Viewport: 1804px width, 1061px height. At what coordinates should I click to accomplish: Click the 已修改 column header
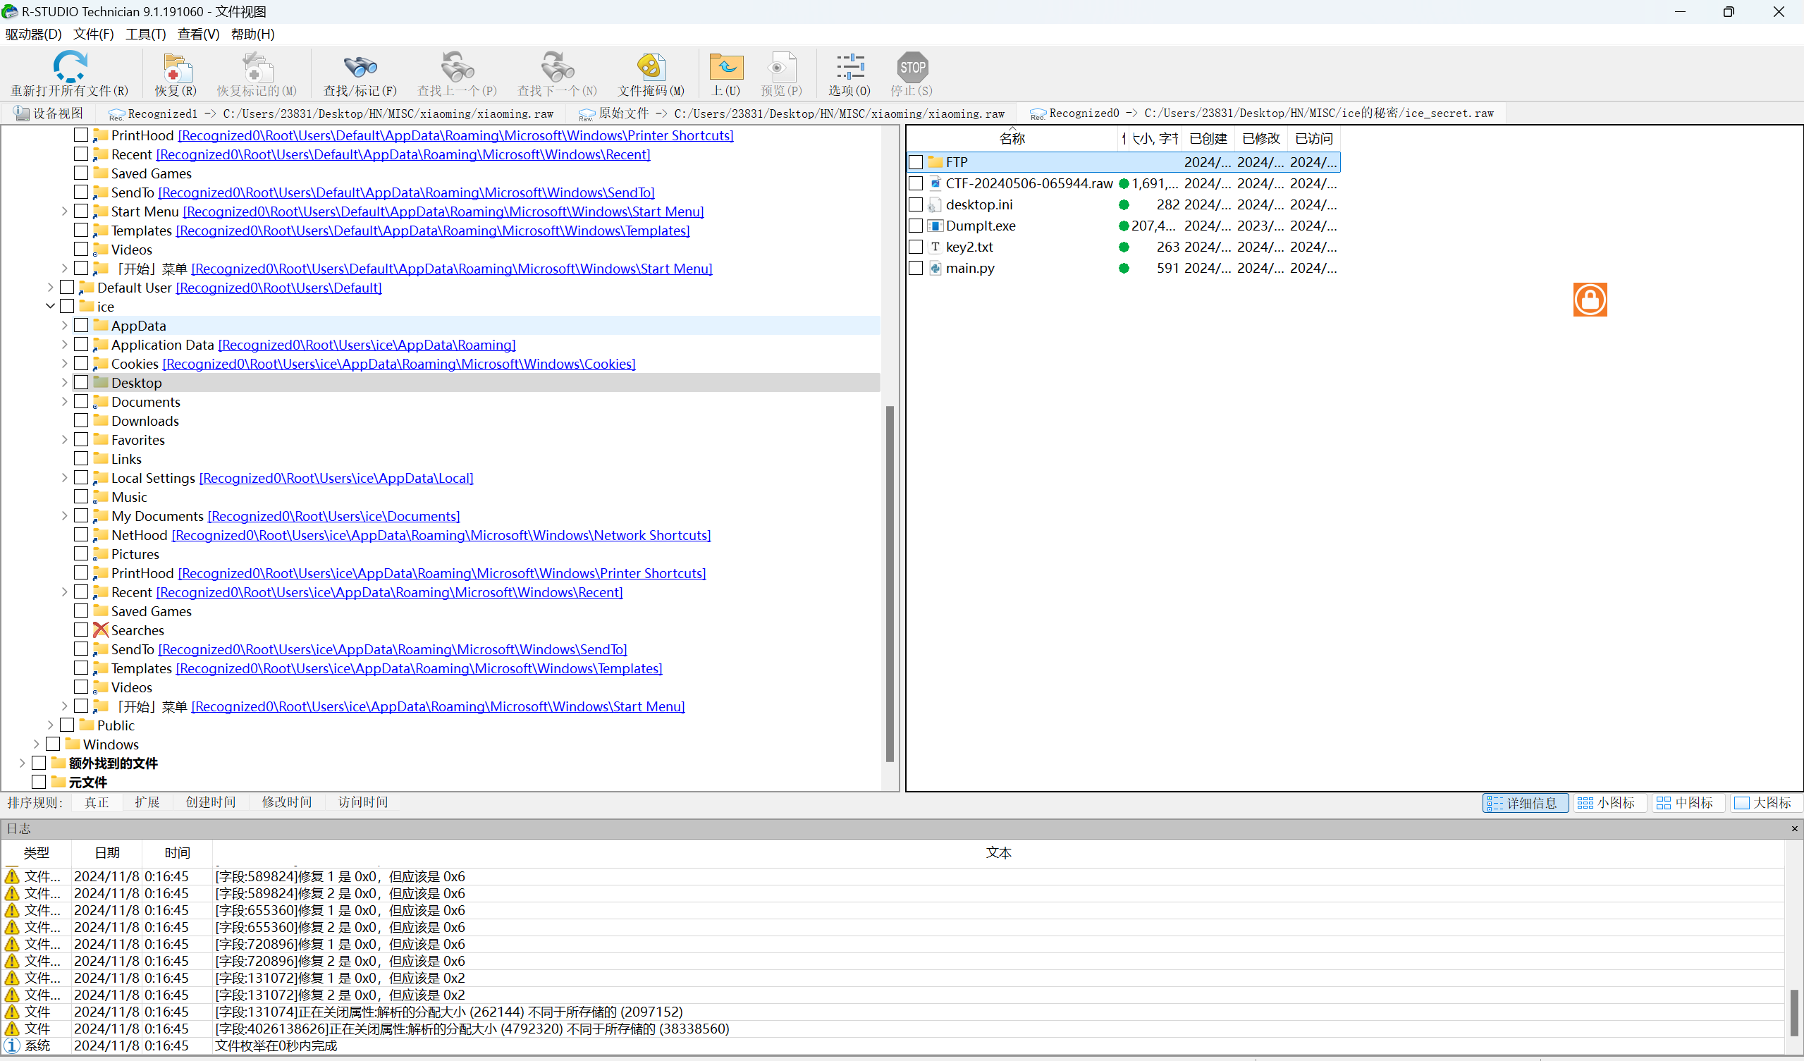[x=1260, y=138]
